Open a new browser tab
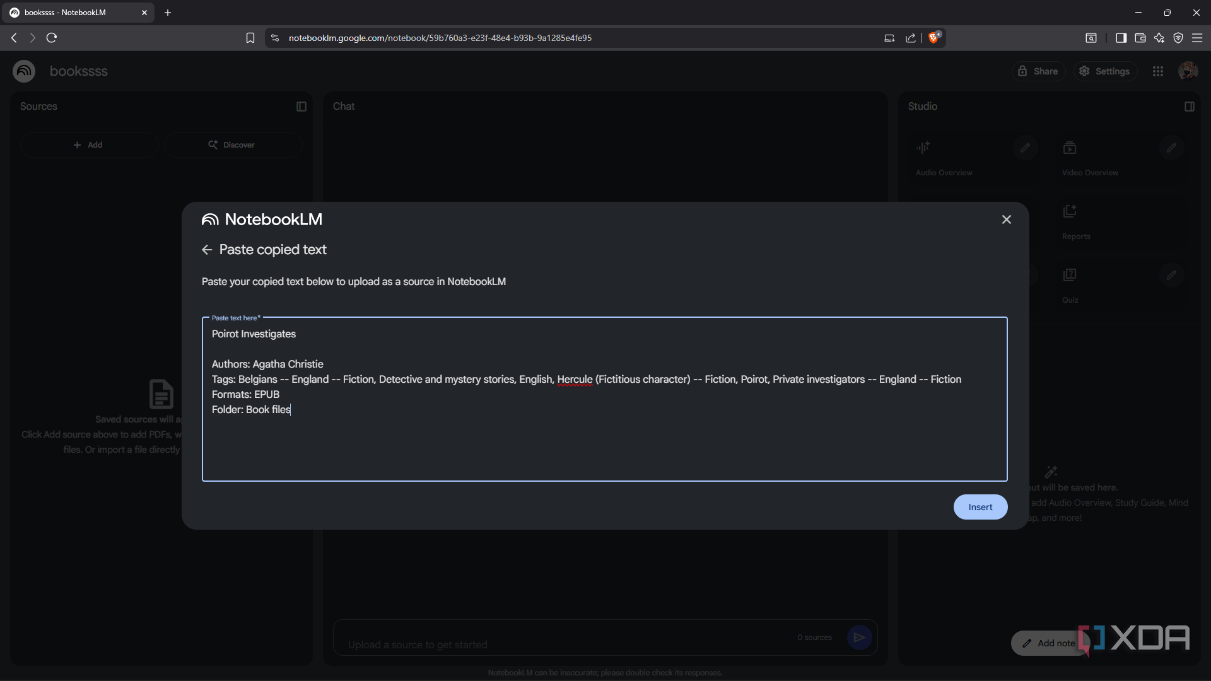 168,13
